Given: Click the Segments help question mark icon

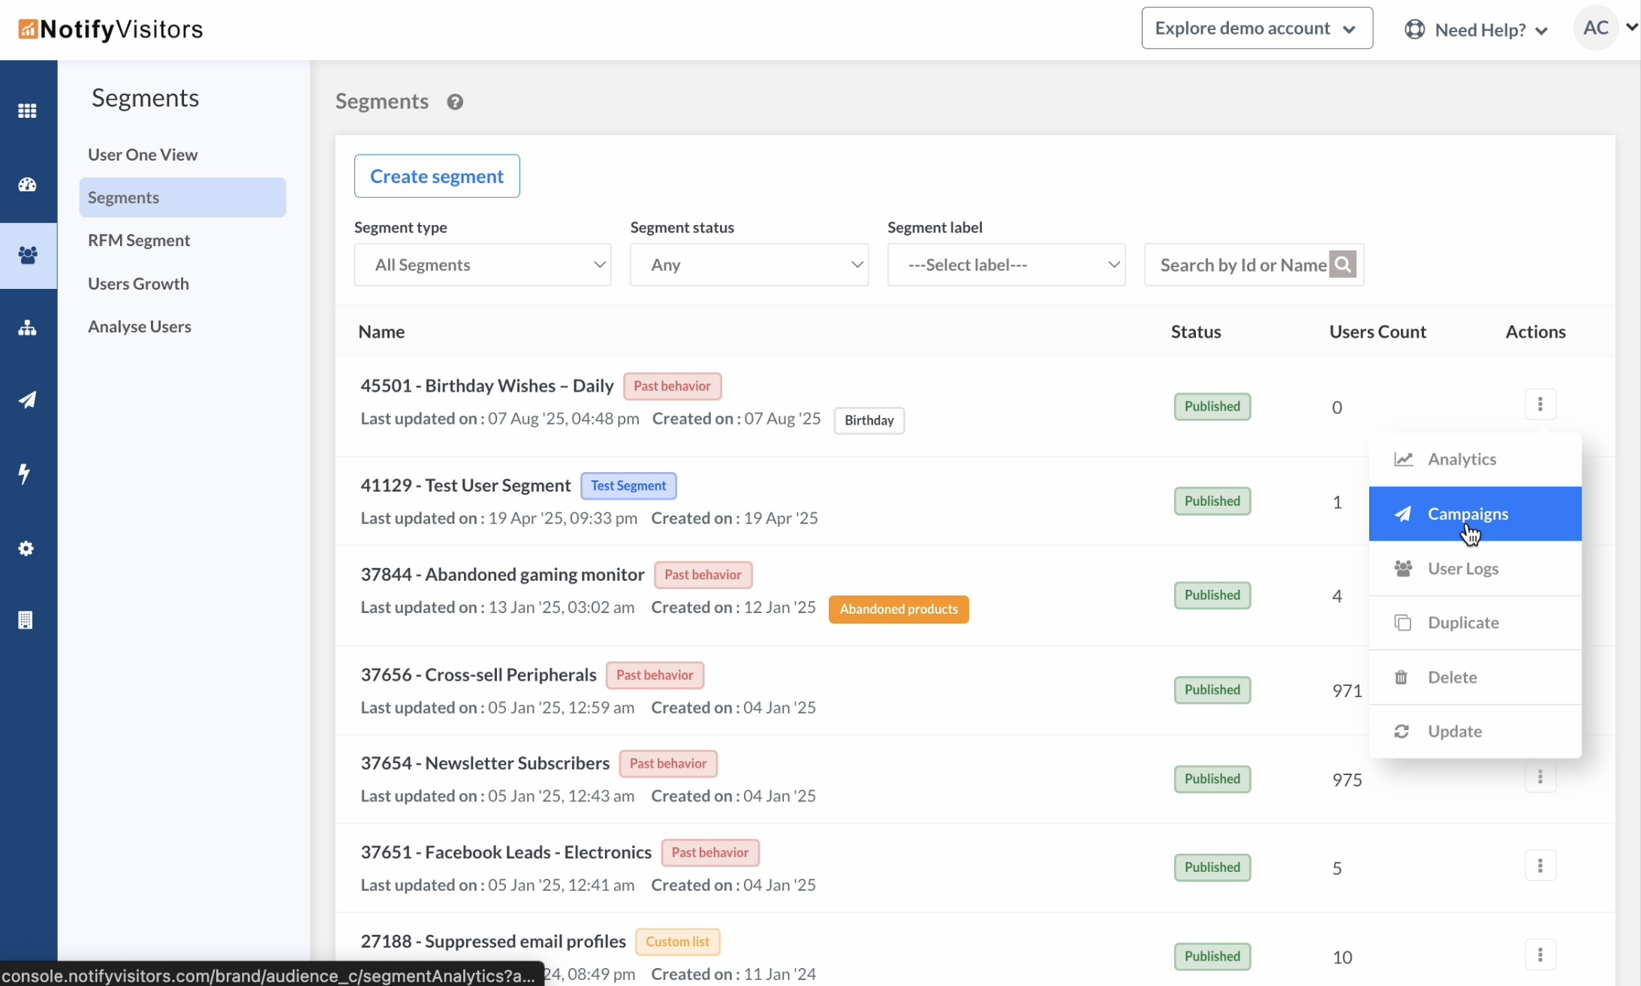Looking at the screenshot, I should click(x=455, y=102).
